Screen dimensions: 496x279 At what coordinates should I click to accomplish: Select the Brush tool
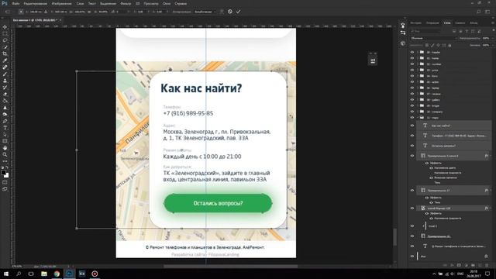tap(5, 74)
